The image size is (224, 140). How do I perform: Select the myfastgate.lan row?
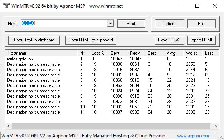click(112, 59)
